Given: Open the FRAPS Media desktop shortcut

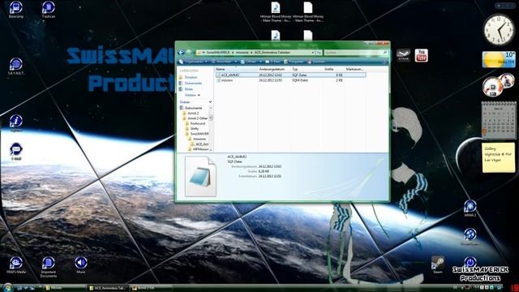Looking at the screenshot, I should click(x=15, y=263).
